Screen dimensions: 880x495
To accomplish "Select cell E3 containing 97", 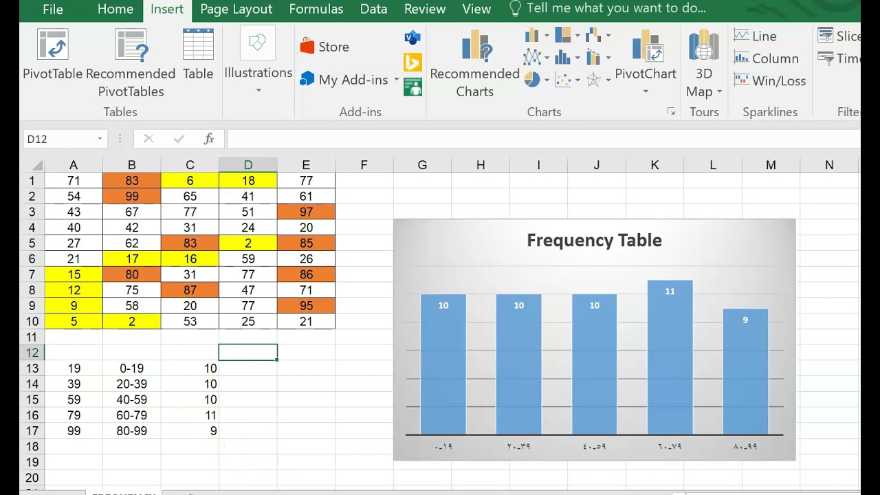I will pyautogui.click(x=306, y=212).
